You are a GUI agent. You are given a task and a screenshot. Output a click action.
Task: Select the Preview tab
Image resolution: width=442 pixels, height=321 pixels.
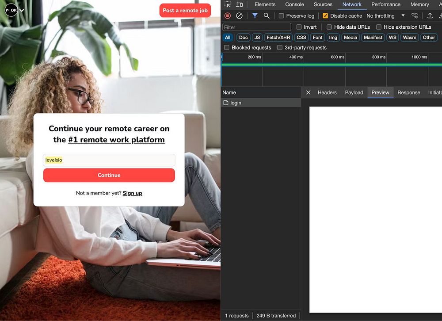pyautogui.click(x=380, y=92)
